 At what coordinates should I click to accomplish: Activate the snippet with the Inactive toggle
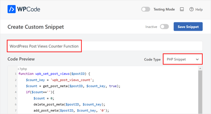click(164, 27)
